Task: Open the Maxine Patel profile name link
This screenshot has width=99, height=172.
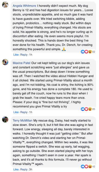Action: point(21,63)
